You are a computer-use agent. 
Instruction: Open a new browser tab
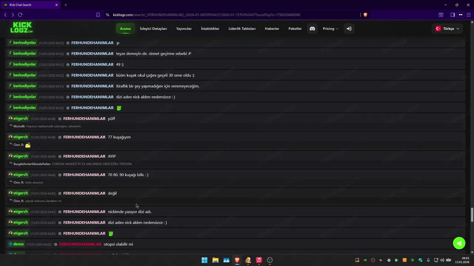(x=66, y=5)
